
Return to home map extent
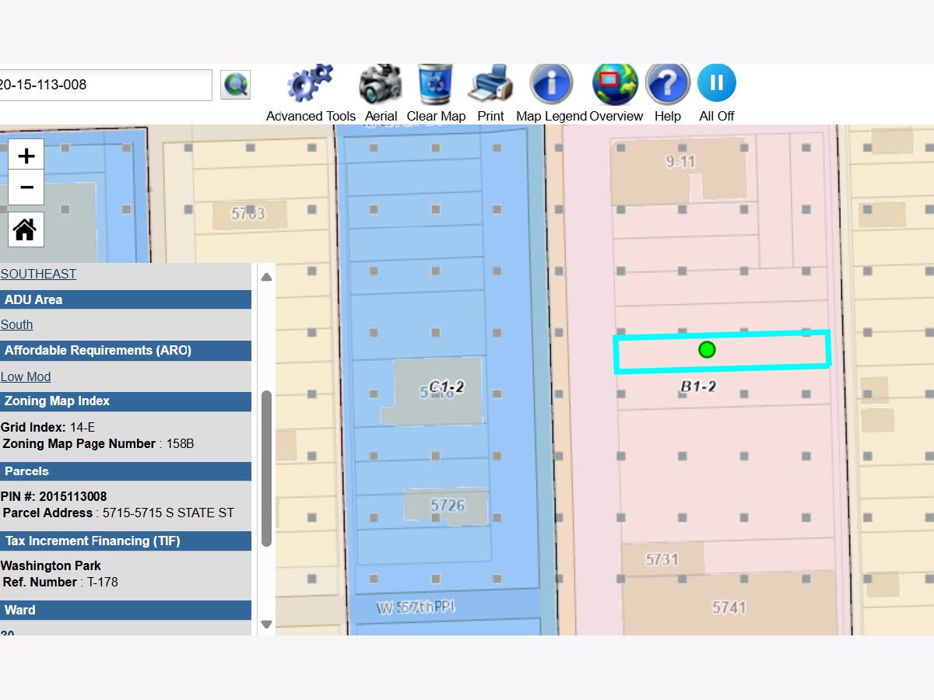point(26,229)
